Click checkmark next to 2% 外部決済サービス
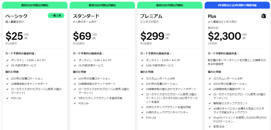 7,65
